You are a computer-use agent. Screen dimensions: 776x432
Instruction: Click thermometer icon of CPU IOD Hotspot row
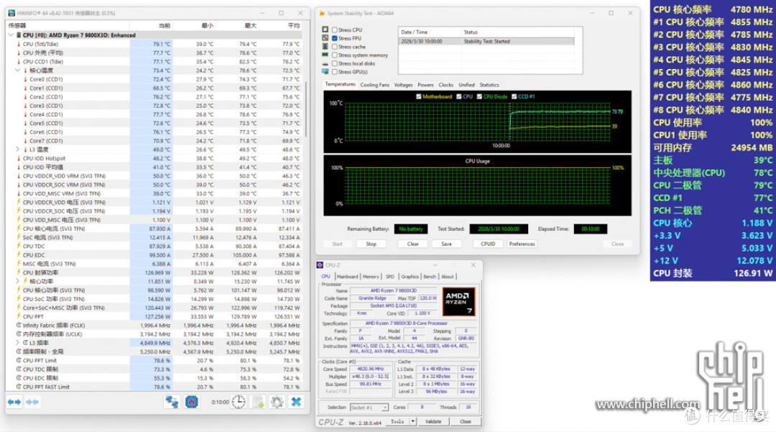[x=19, y=158]
